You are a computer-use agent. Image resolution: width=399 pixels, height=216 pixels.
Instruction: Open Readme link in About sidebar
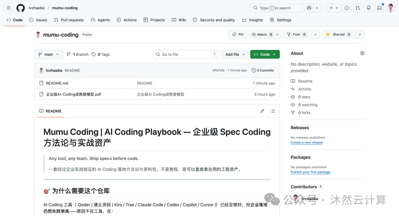point(301,81)
